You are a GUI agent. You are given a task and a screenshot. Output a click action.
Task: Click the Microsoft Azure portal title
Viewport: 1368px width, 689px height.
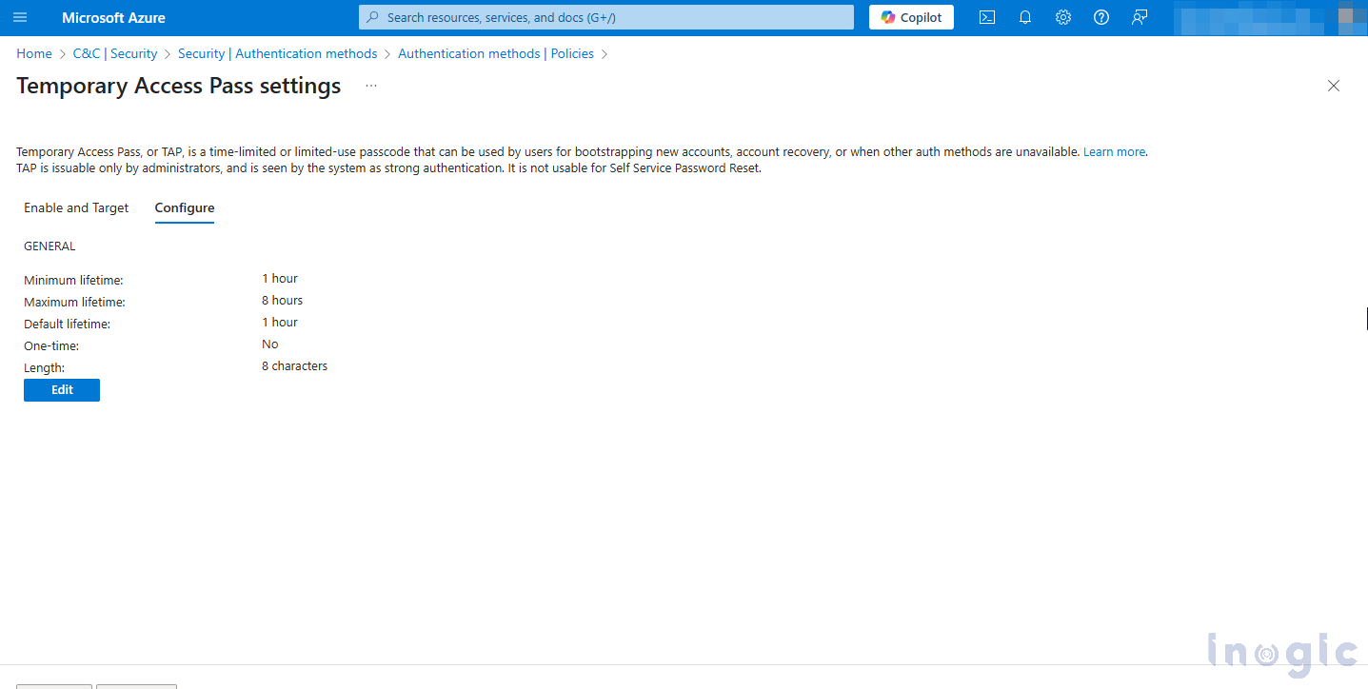pyautogui.click(x=113, y=17)
